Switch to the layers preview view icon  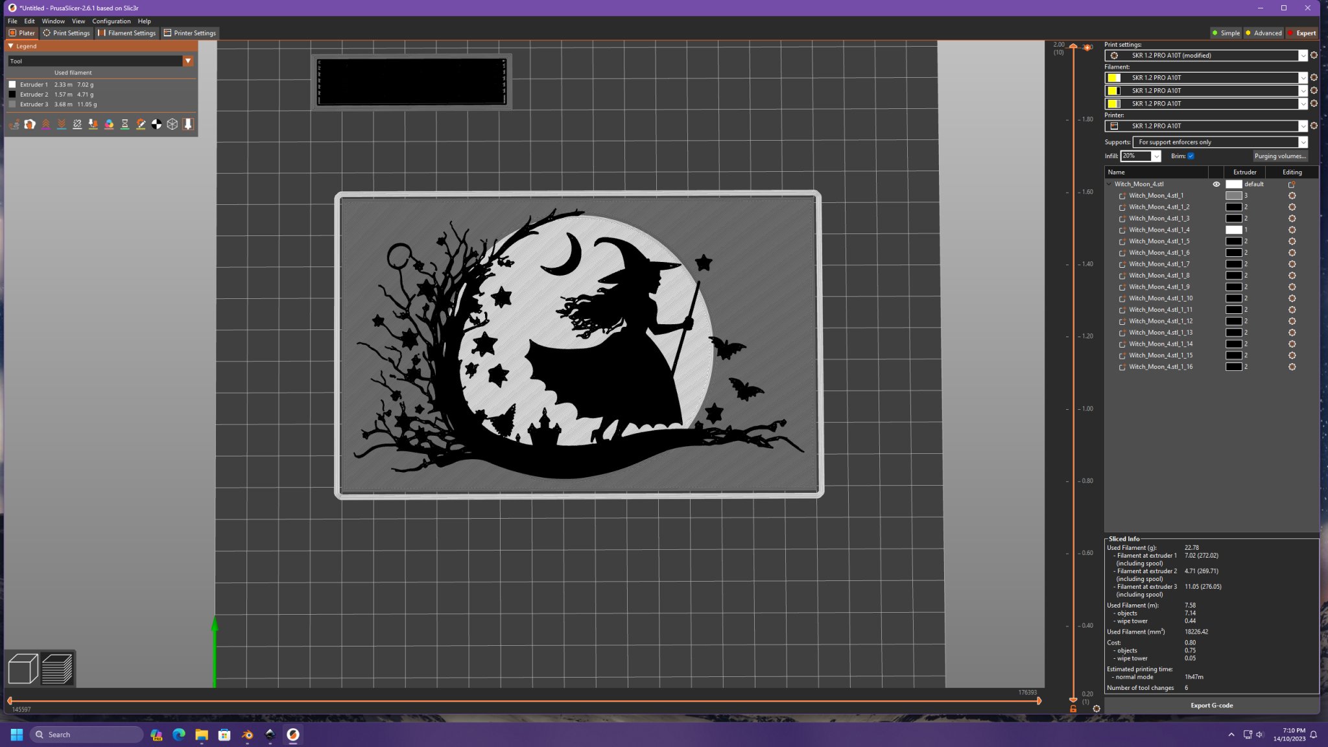[x=57, y=669]
